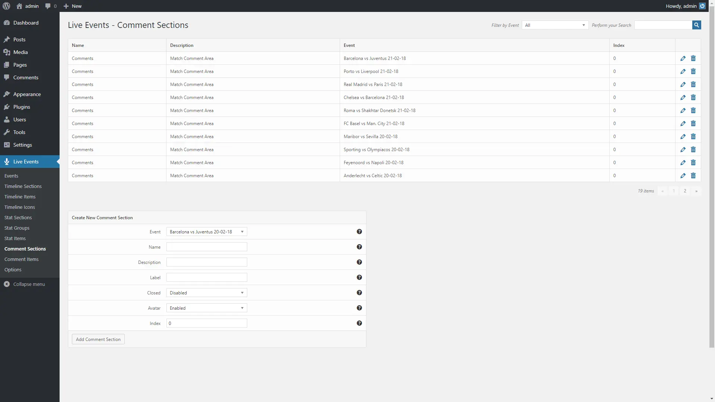Show help icon for the Label field
The width and height of the screenshot is (715, 402).
coord(359,277)
